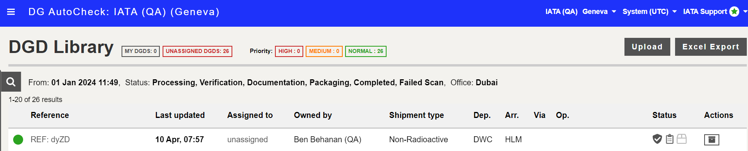The width and height of the screenshot is (748, 151).
Task: Open the hamburger navigation menu
Action: click(11, 12)
